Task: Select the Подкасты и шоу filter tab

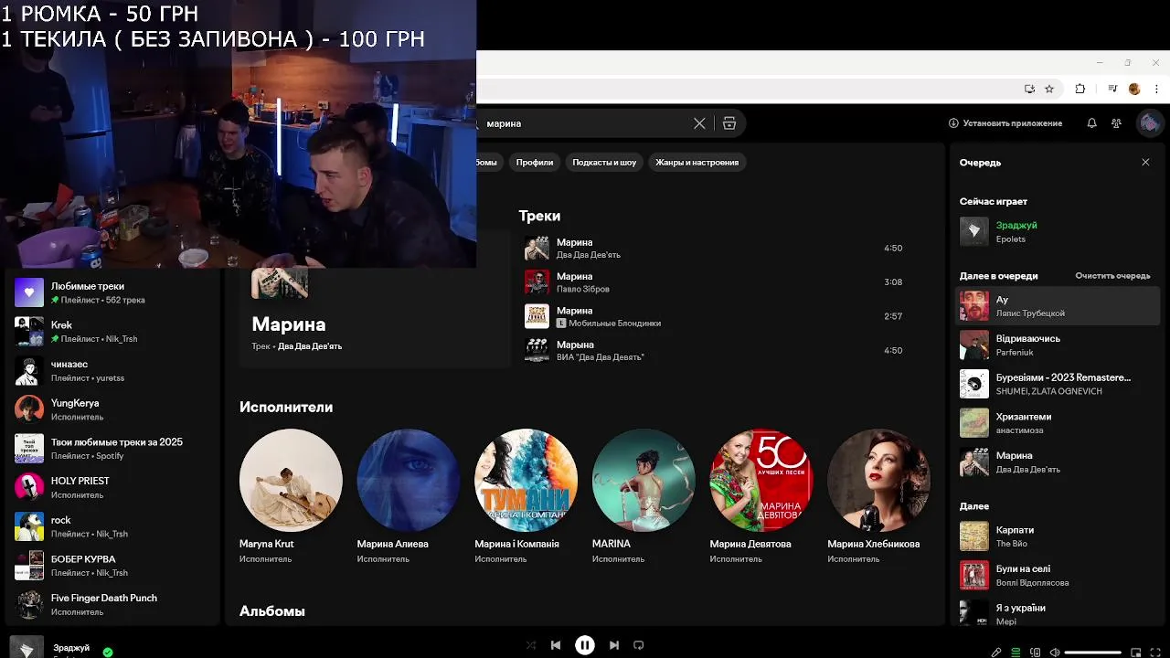Action: coord(604,162)
